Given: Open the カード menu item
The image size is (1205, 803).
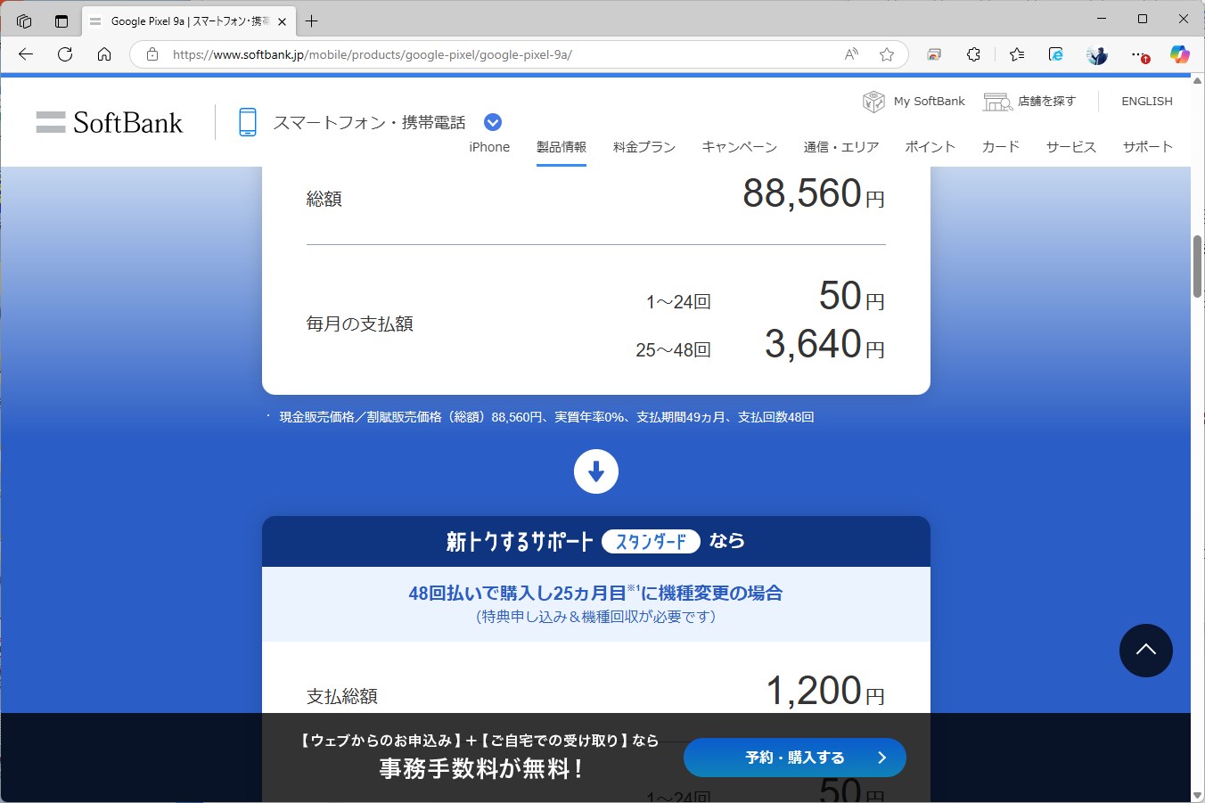Looking at the screenshot, I should click(1001, 147).
